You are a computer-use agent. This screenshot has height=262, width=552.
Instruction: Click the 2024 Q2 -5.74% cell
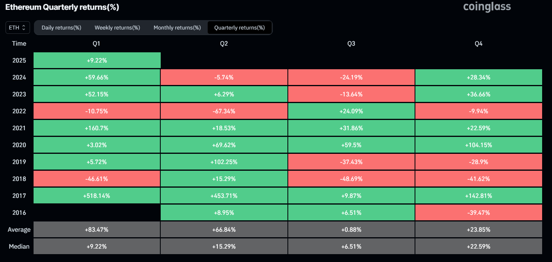point(224,77)
